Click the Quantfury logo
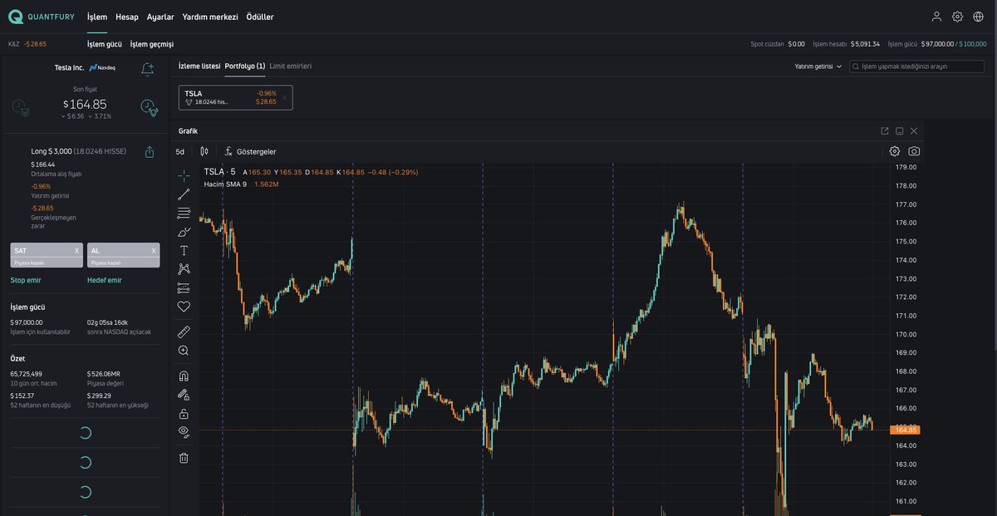The height and width of the screenshot is (516, 997). 42,17
